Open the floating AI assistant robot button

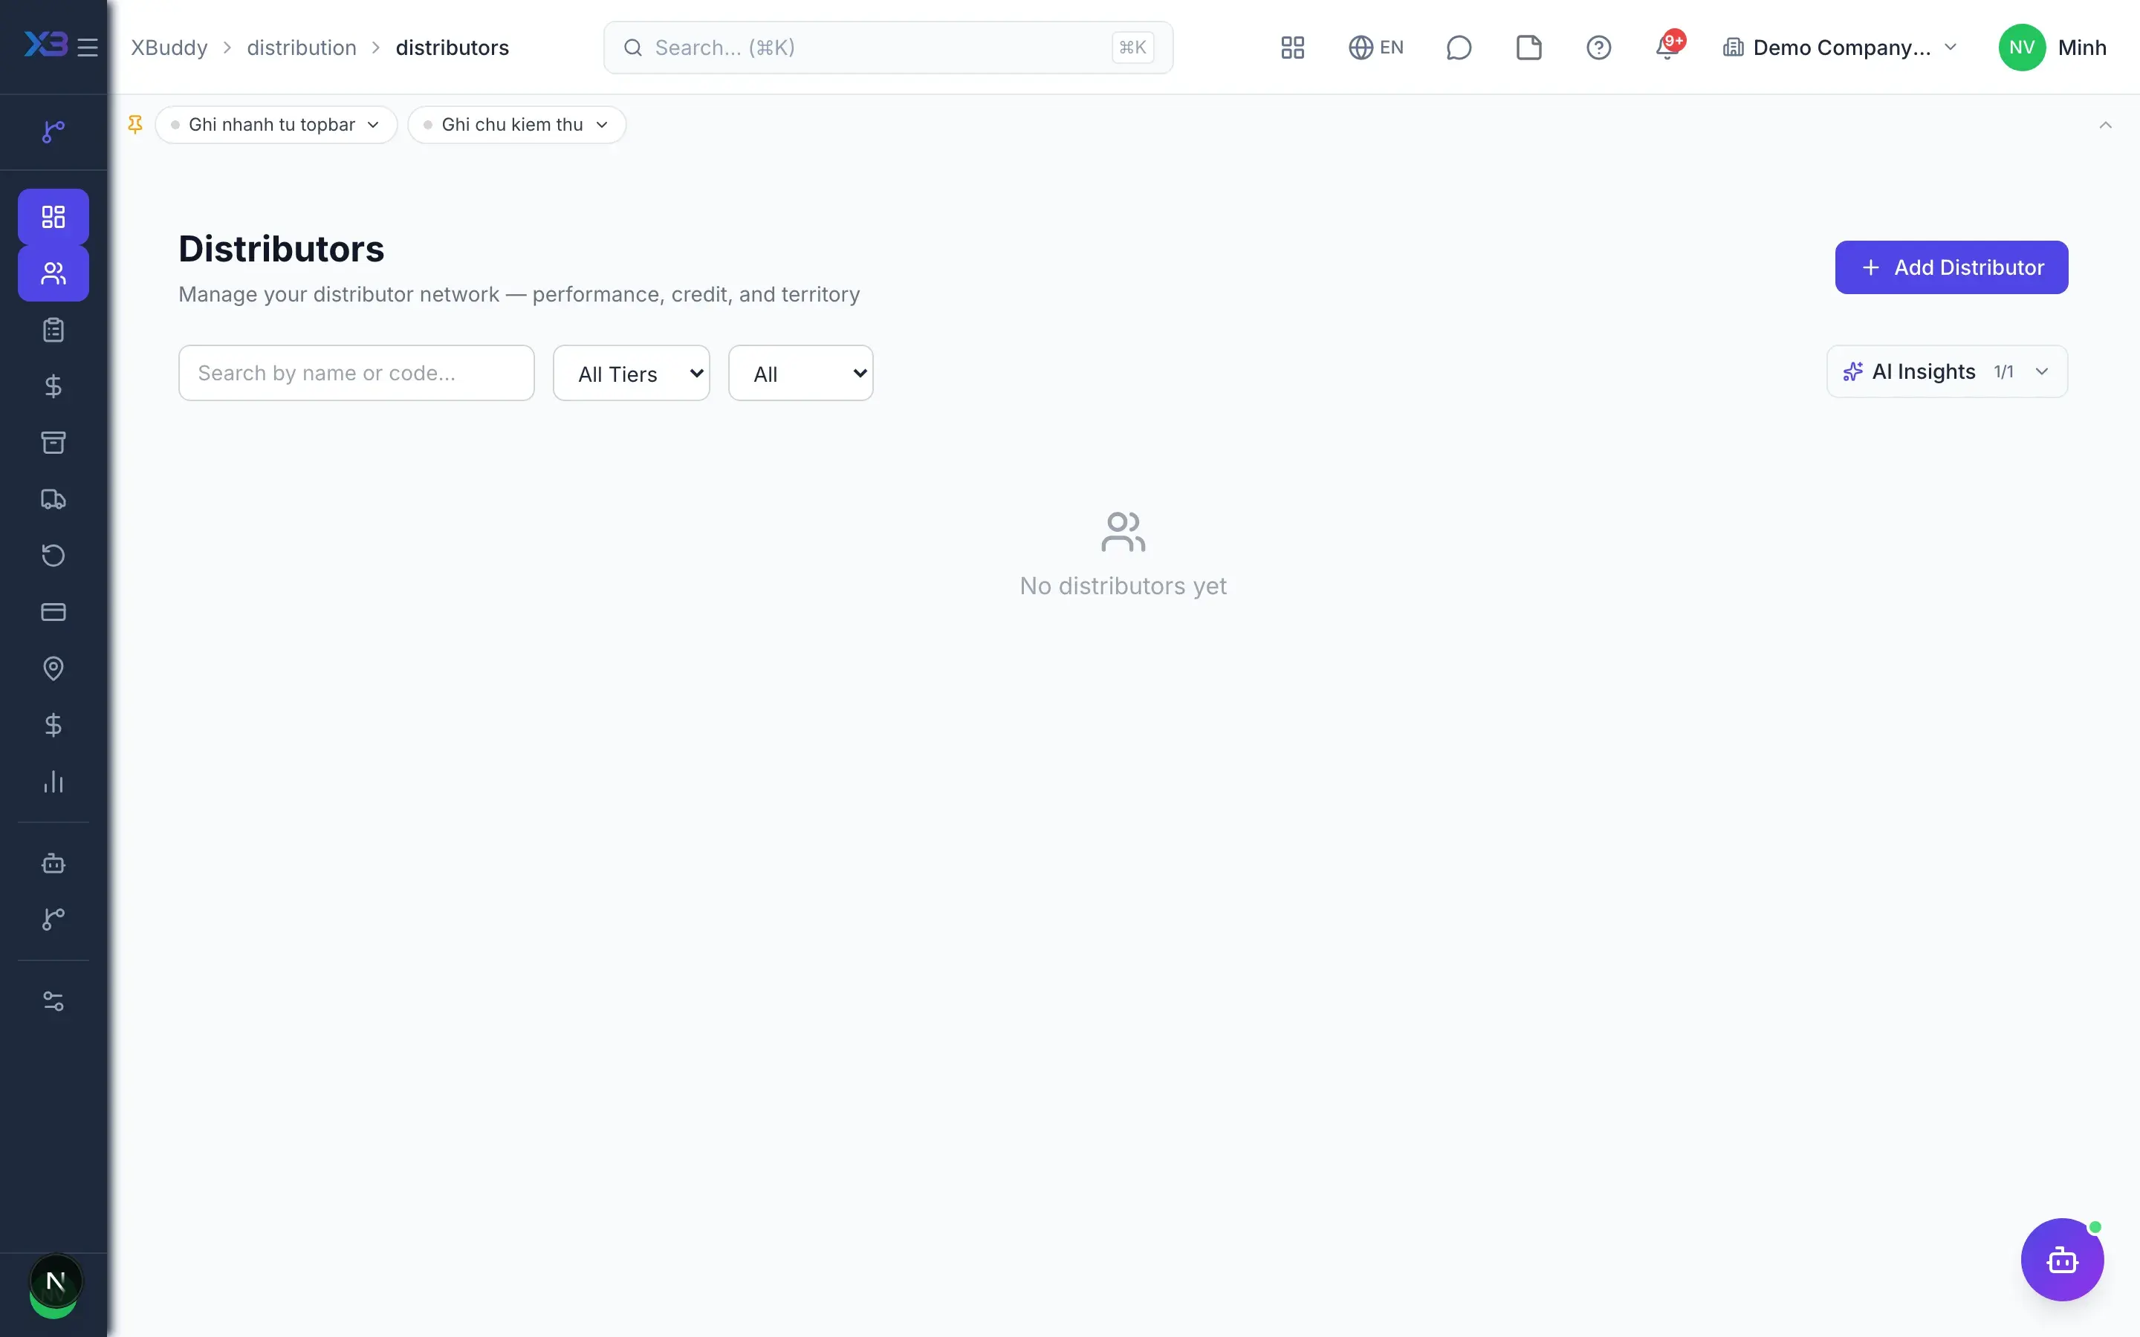pos(2062,1259)
